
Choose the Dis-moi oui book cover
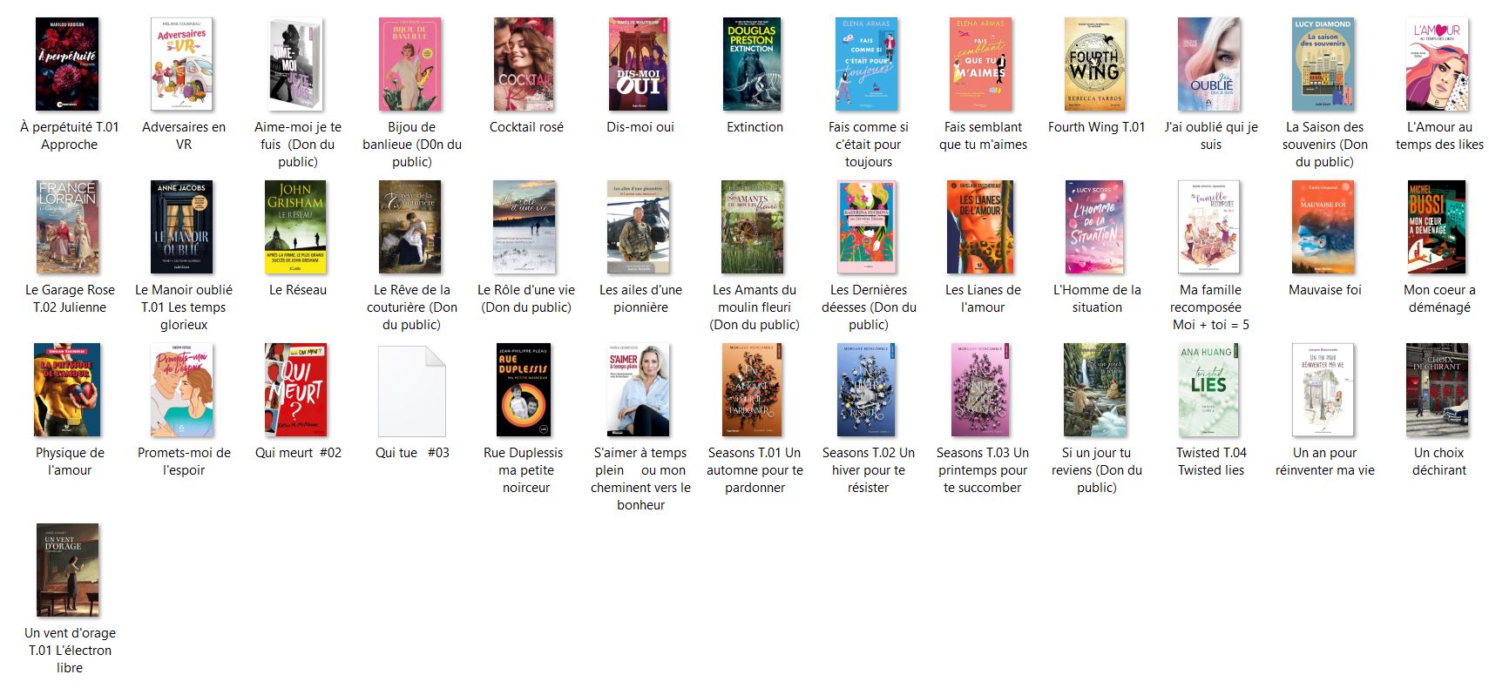(x=639, y=64)
